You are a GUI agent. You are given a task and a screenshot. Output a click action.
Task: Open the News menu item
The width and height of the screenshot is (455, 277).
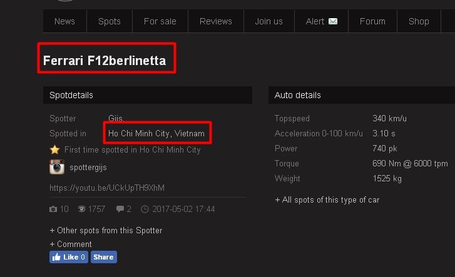pos(64,21)
